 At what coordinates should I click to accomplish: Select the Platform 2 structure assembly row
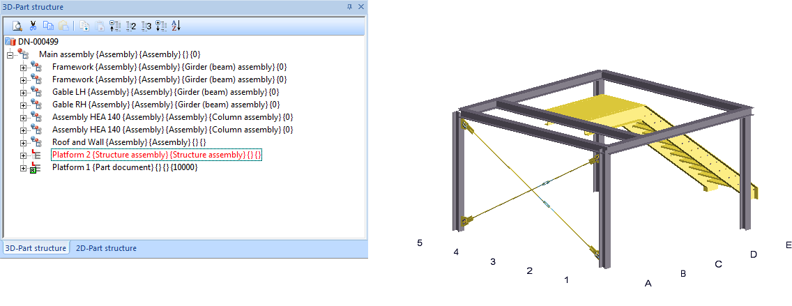click(157, 155)
